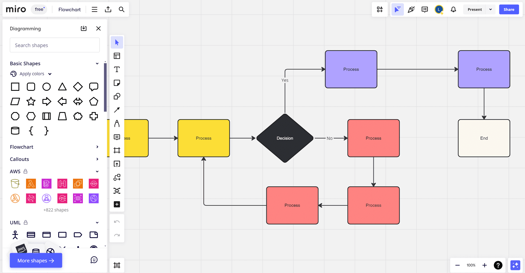Select the Sticky note tool
525x273 pixels.
pyautogui.click(x=117, y=83)
